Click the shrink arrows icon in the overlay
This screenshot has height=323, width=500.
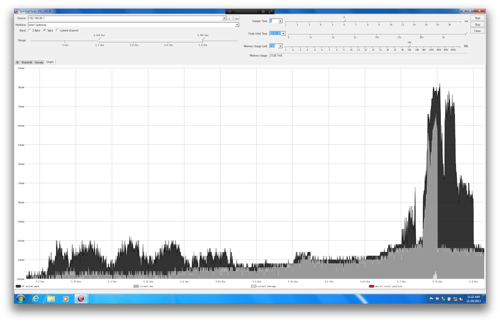[271, 11]
